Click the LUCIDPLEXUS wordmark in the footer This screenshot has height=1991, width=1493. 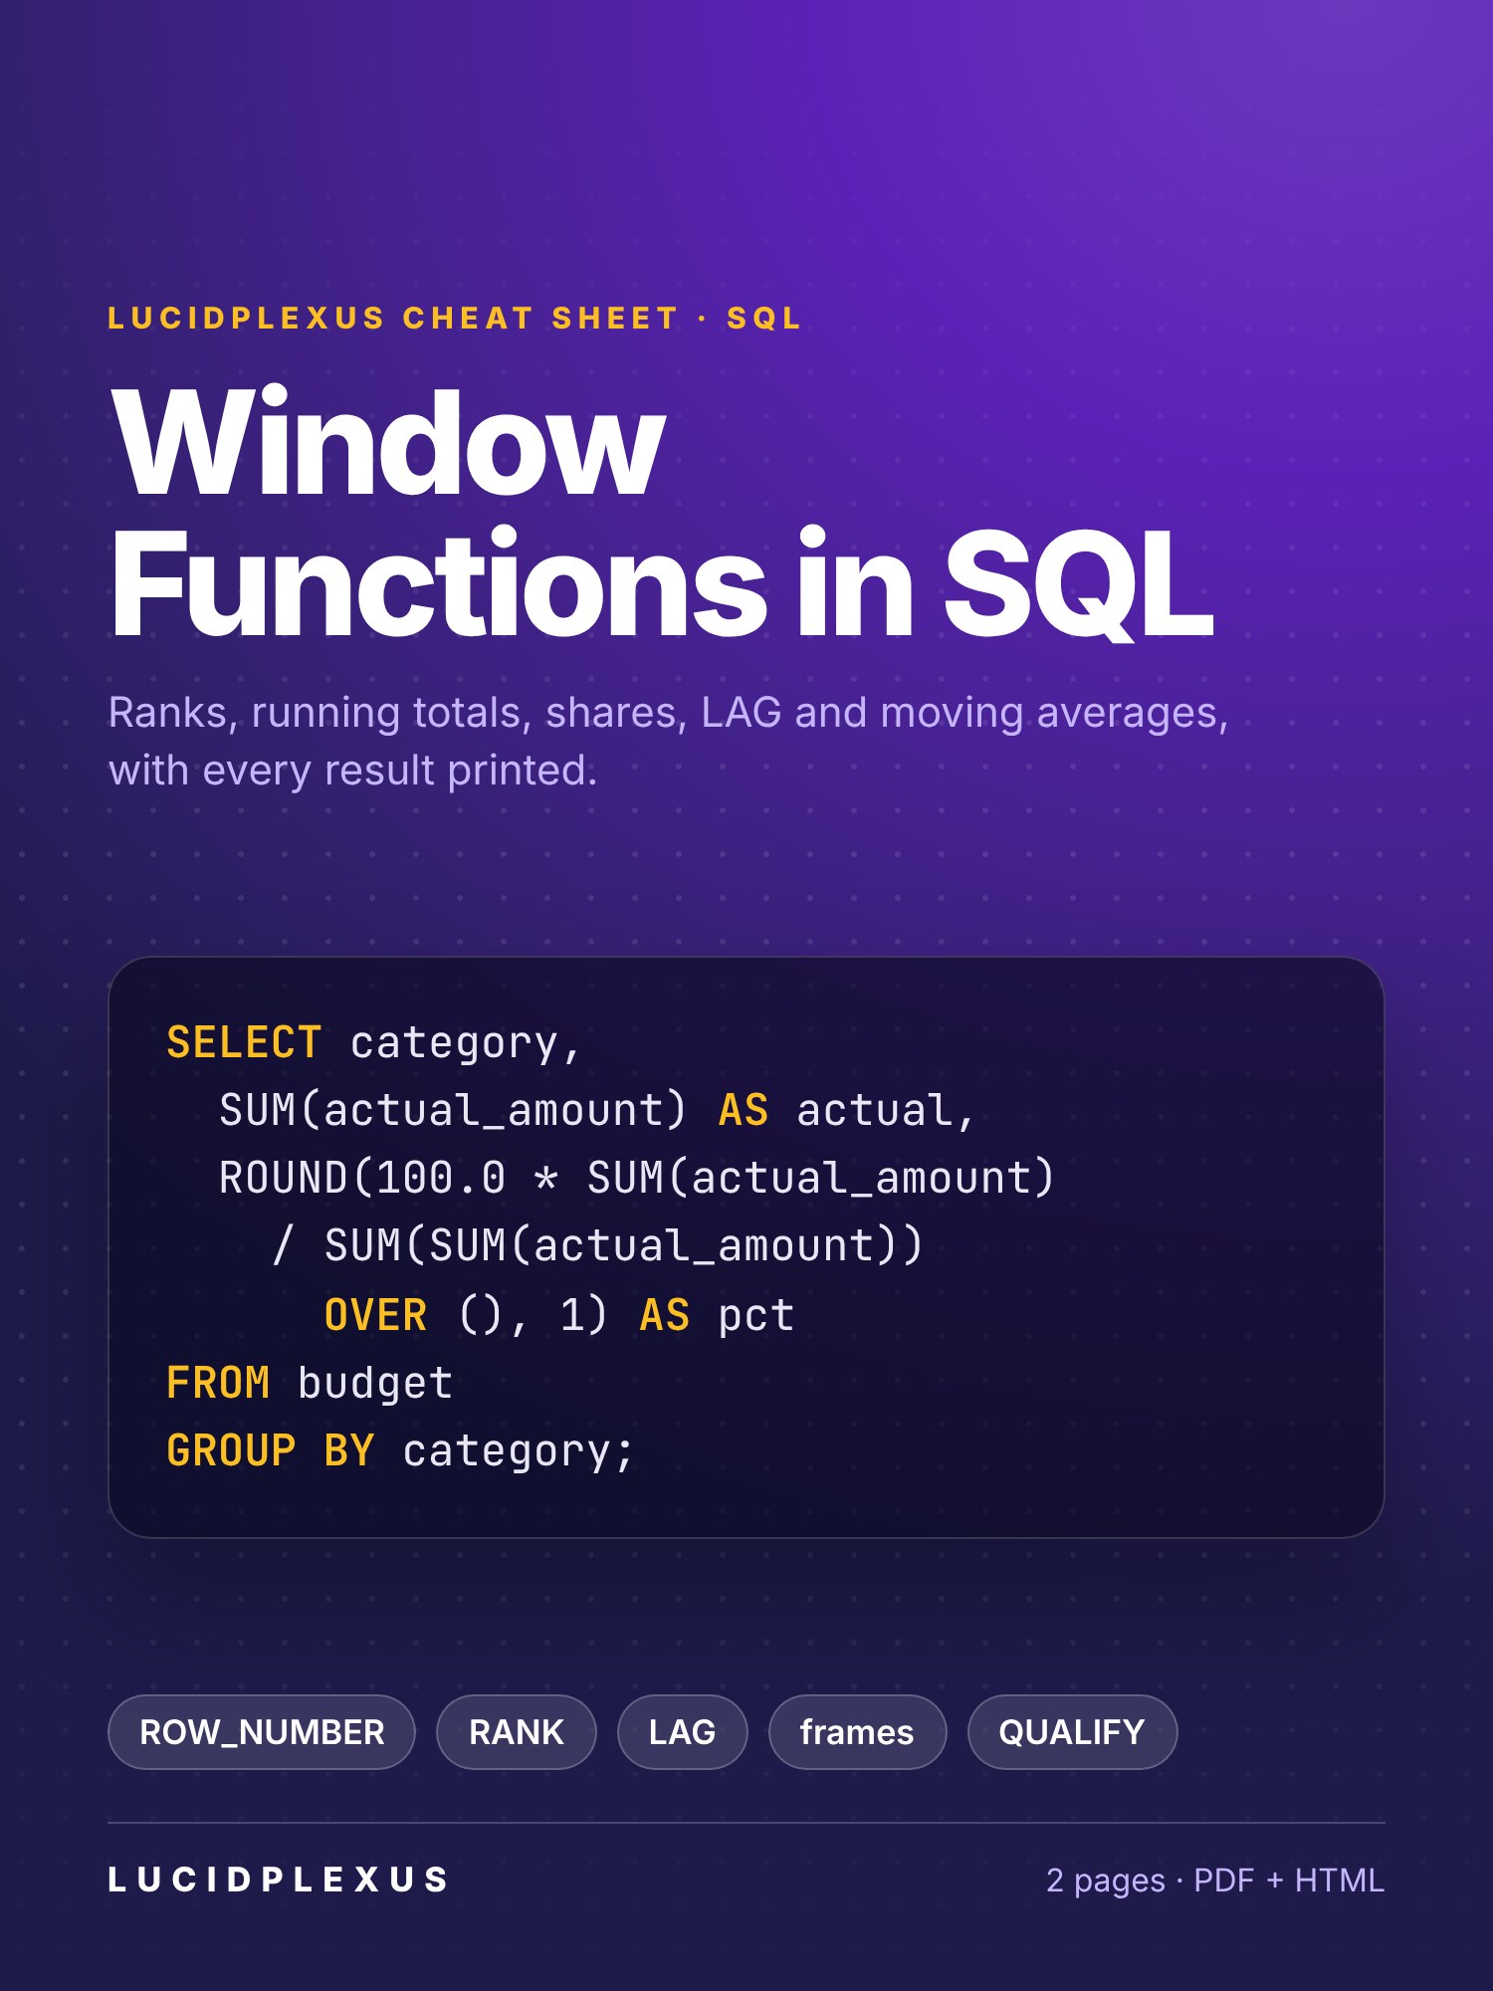(x=279, y=1880)
